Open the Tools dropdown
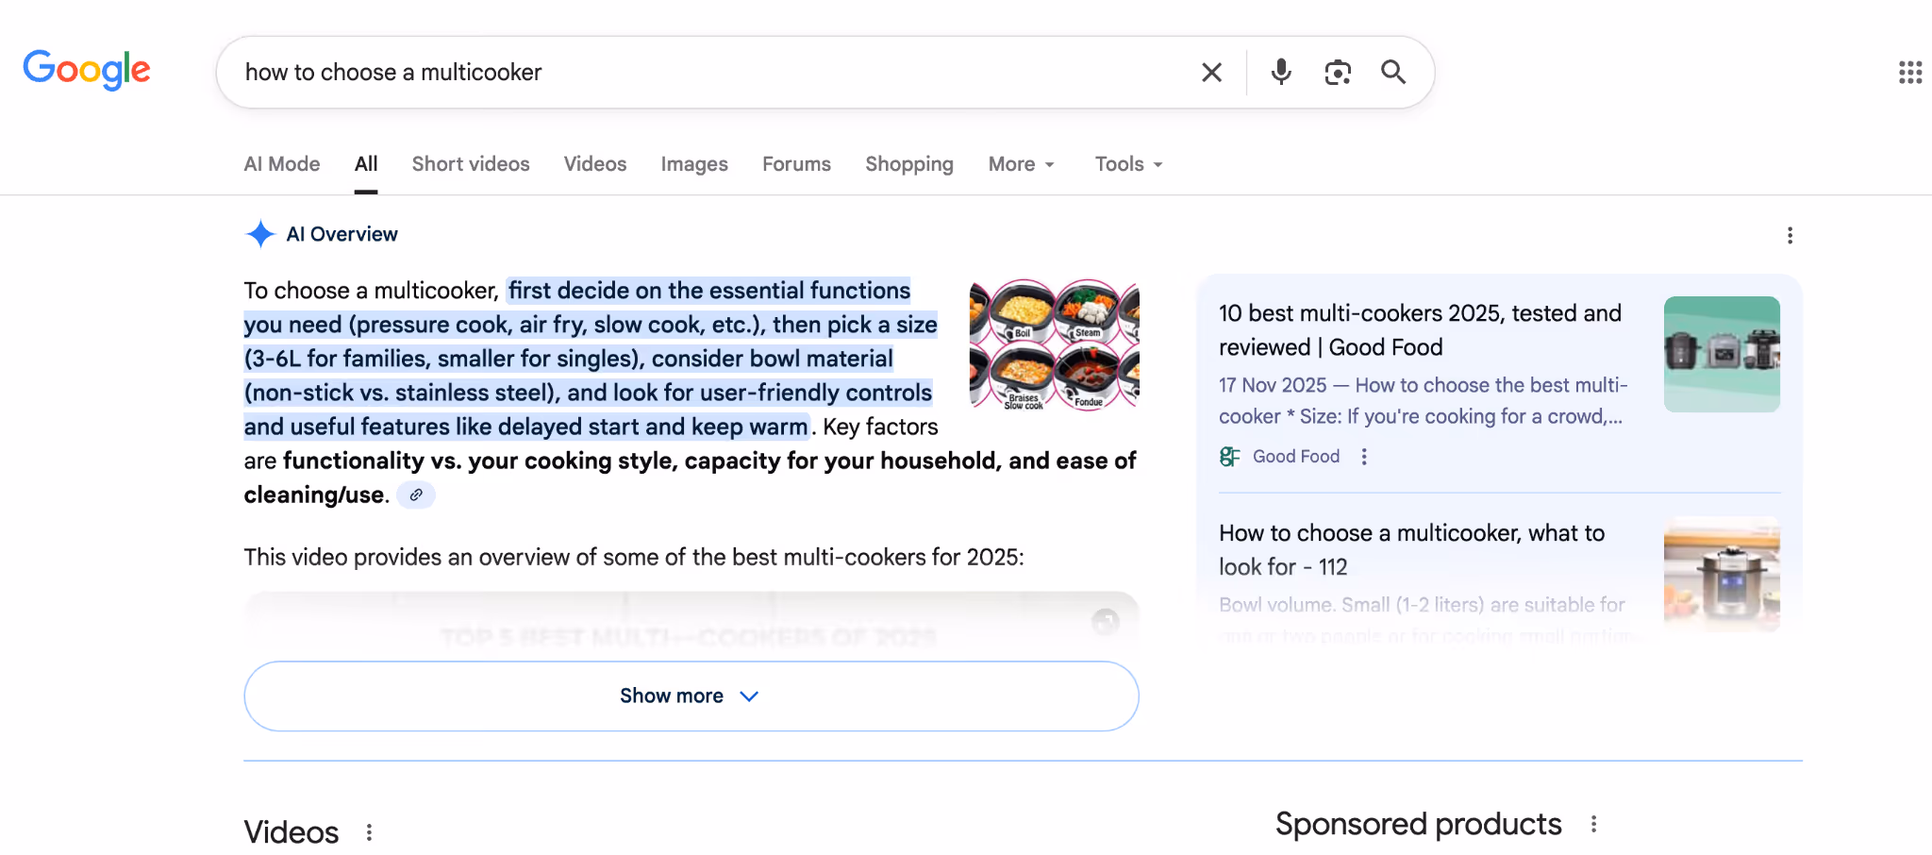This screenshot has width=1932, height=855. [1127, 164]
